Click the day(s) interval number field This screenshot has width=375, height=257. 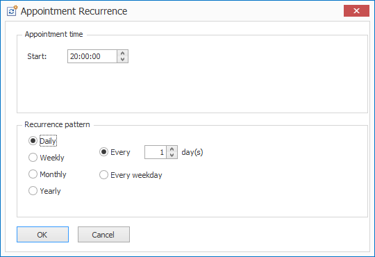coord(156,152)
